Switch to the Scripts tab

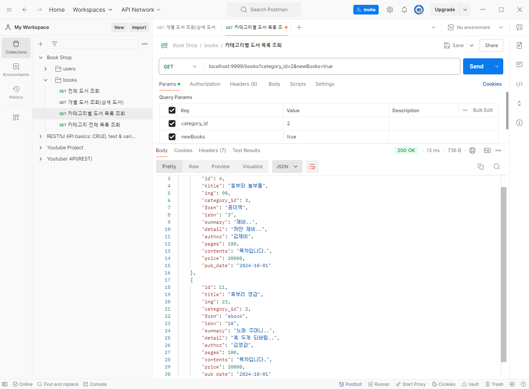click(x=298, y=84)
